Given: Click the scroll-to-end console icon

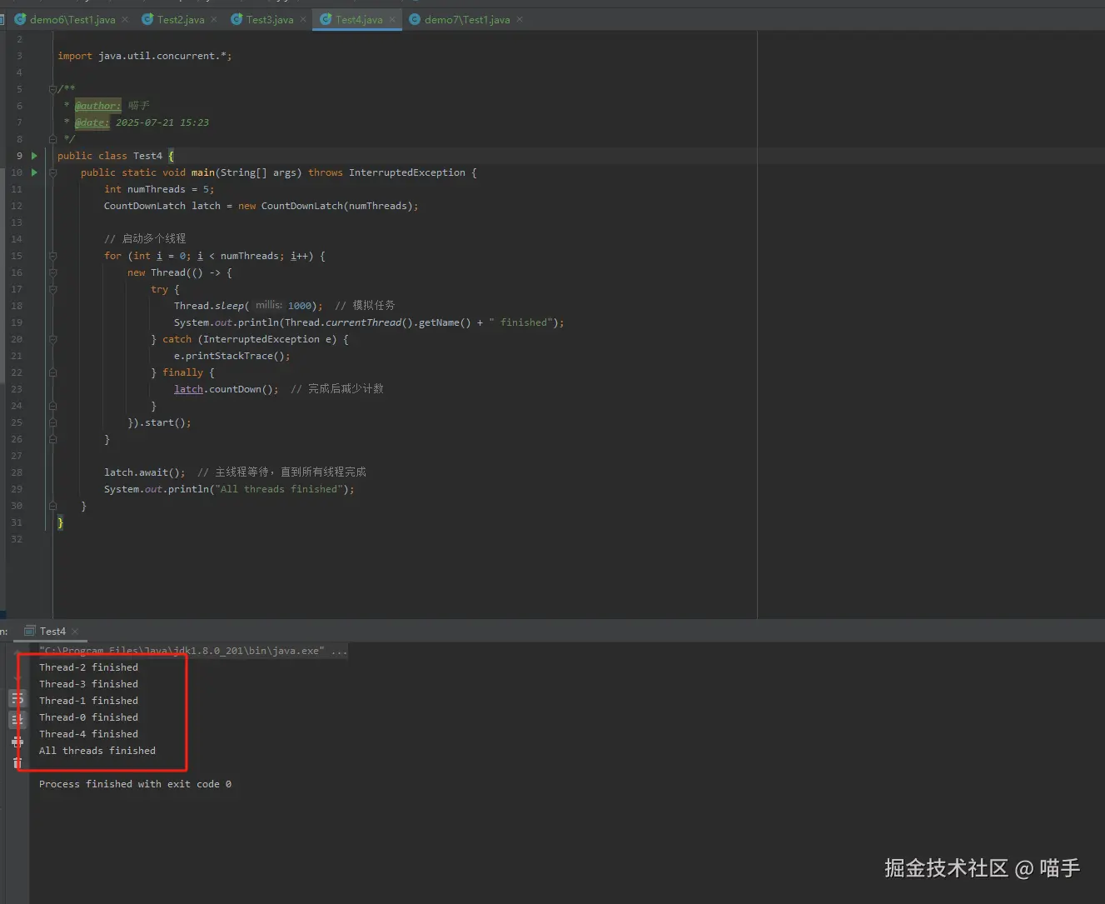Looking at the screenshot, I should [x=17, y=719].
